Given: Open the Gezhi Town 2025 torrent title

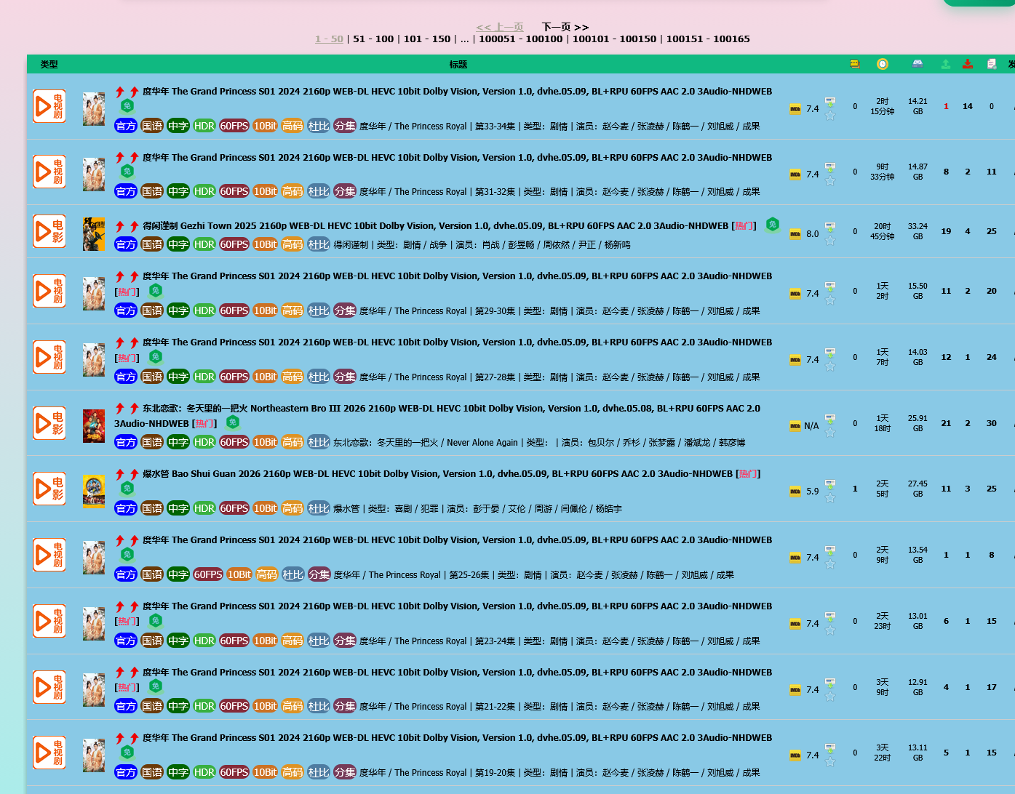Looking at the screenshot, I should 435,226.
